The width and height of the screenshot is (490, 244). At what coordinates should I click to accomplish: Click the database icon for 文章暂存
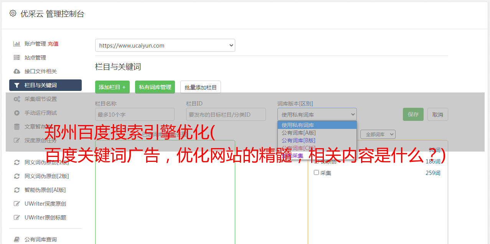pos(17,127)
